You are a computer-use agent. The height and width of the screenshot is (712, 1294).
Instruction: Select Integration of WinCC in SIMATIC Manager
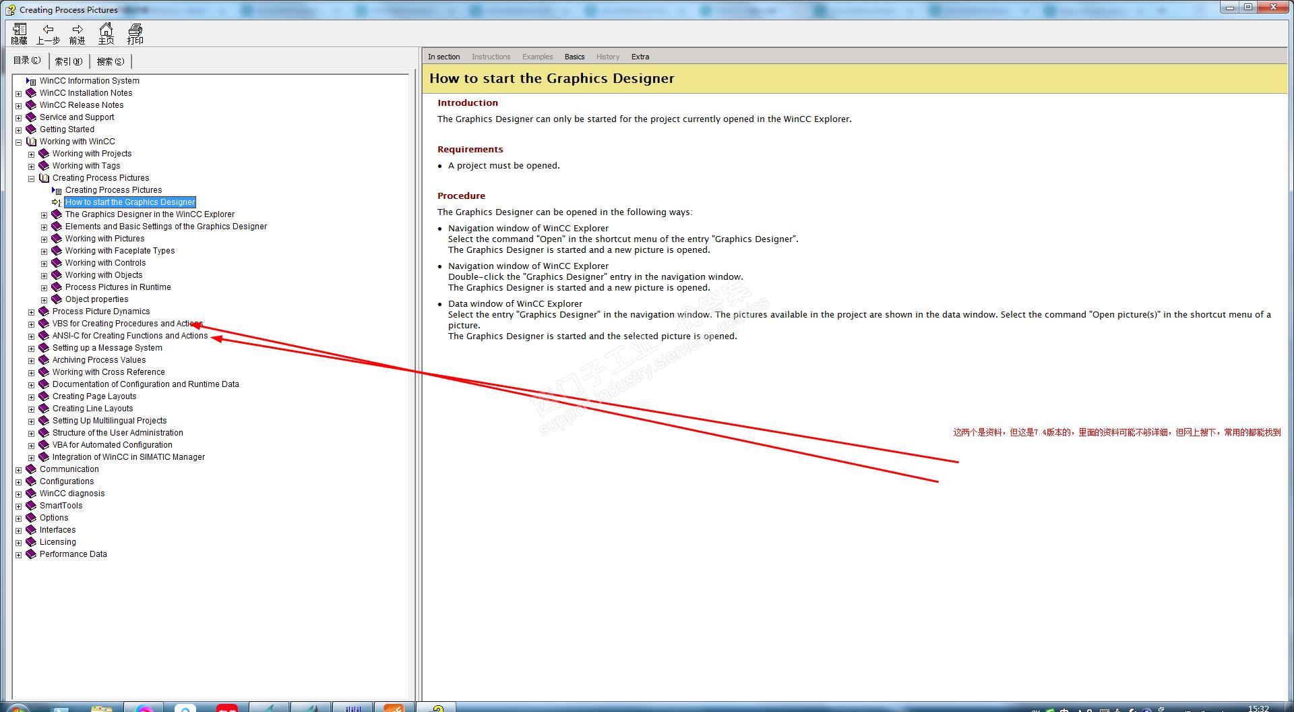[x=129, y=457]
